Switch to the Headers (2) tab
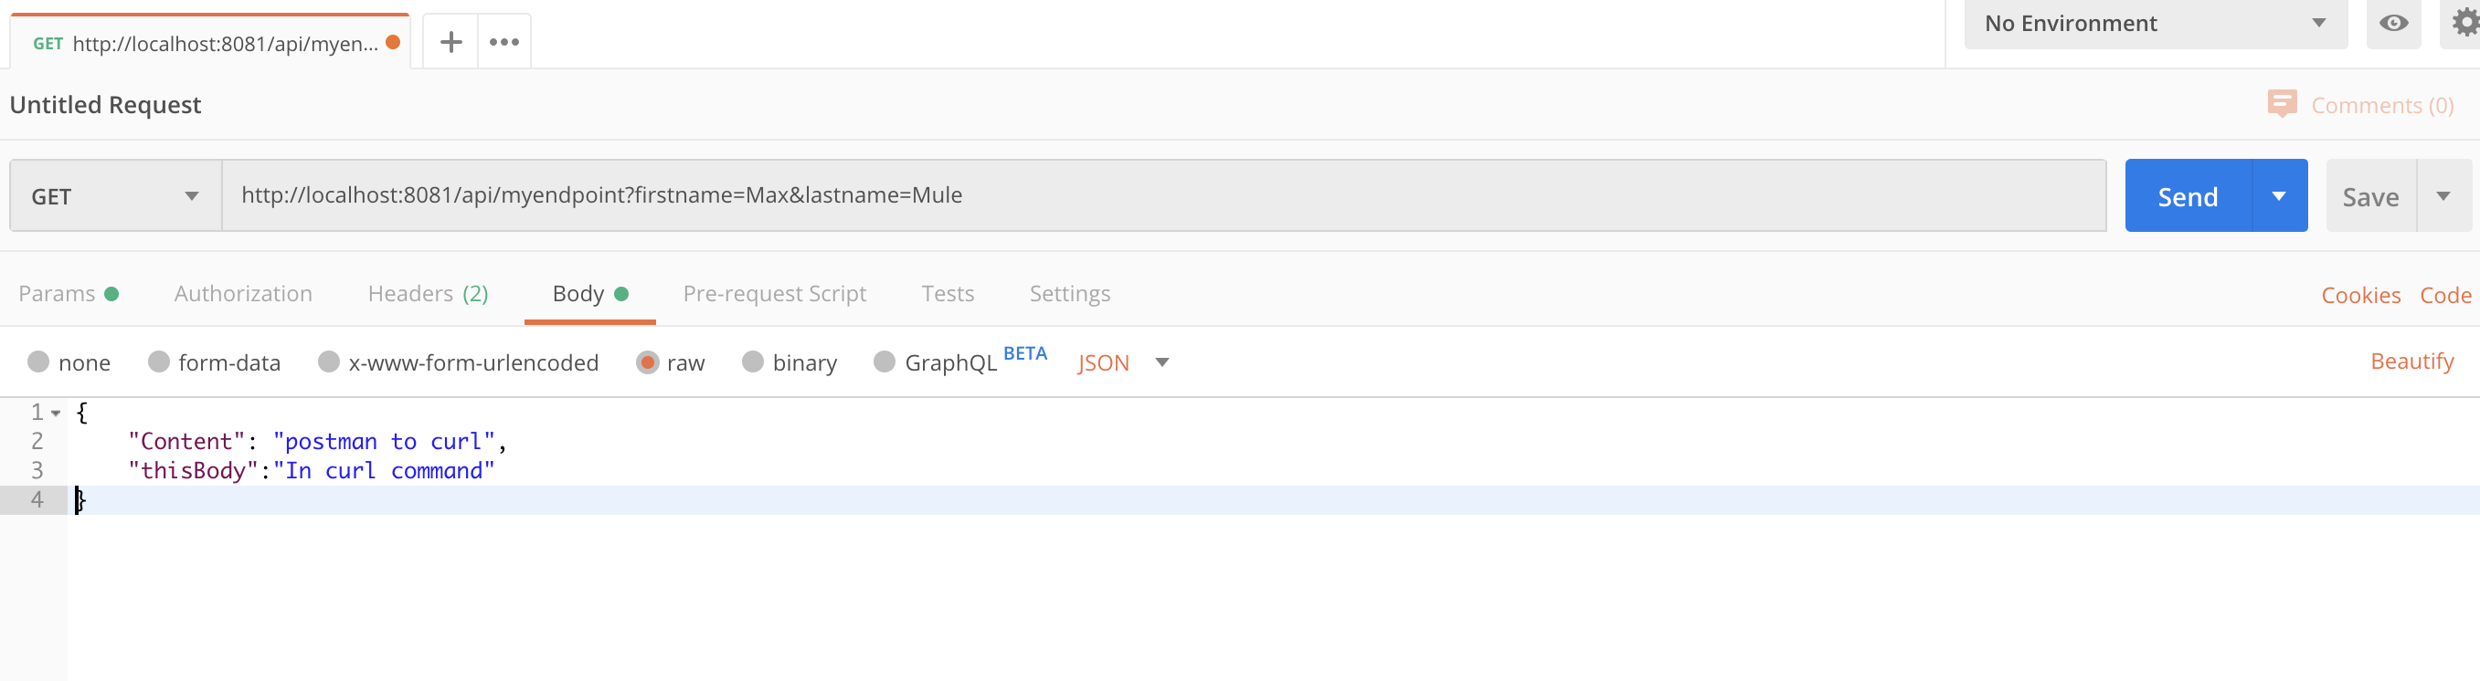2480x681 pixels. coord(428,293)
